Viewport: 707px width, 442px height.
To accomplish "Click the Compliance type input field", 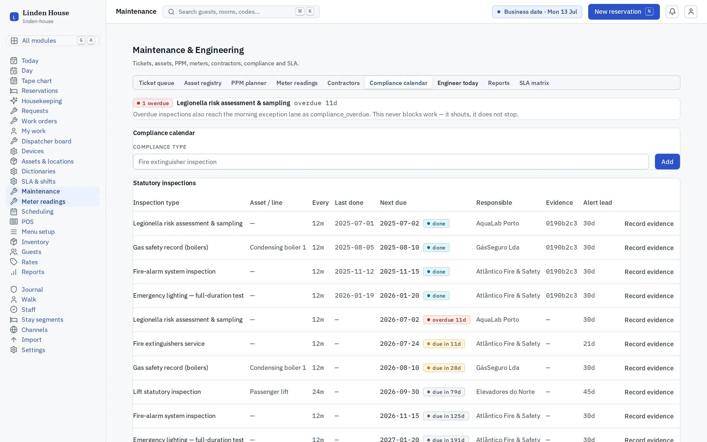I will click(391, 162).
